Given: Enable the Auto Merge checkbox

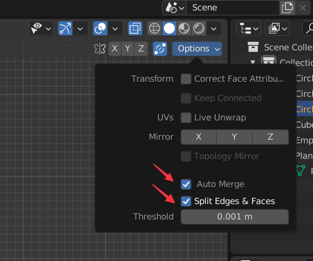Looking at the screenshot, I should [186, 184].
